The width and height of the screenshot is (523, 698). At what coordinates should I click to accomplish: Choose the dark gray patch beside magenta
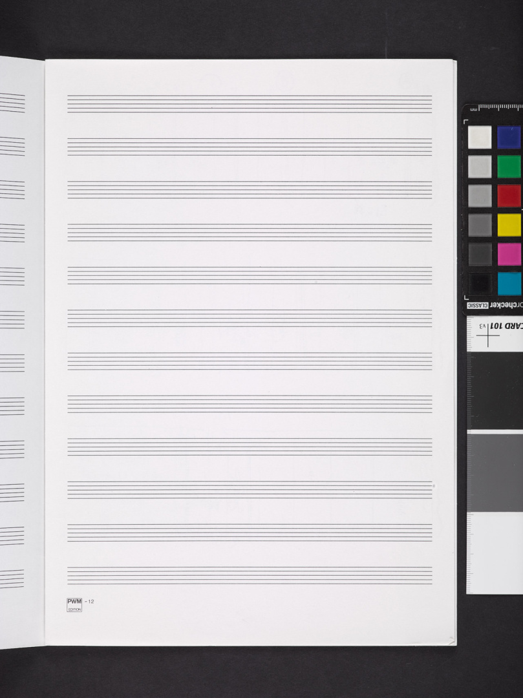coord(480,254)
